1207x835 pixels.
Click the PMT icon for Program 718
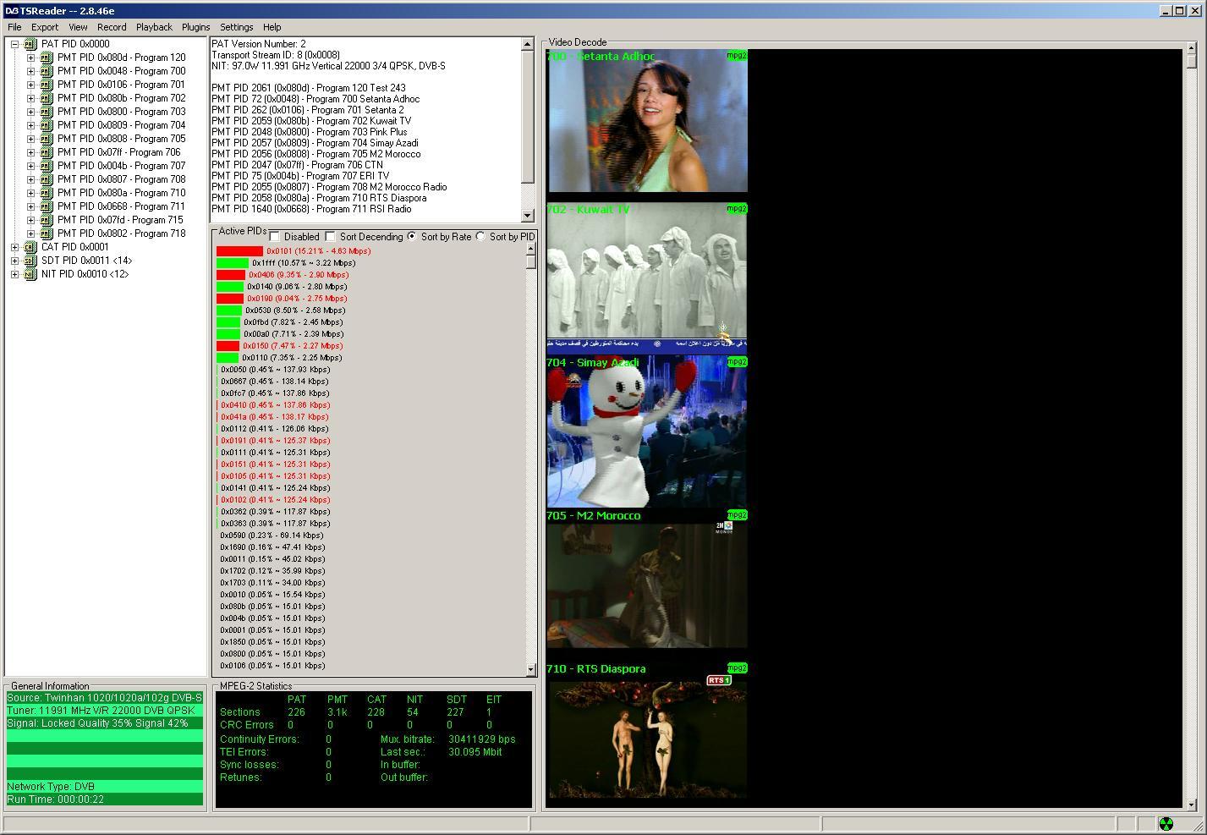tap(47, 233)
